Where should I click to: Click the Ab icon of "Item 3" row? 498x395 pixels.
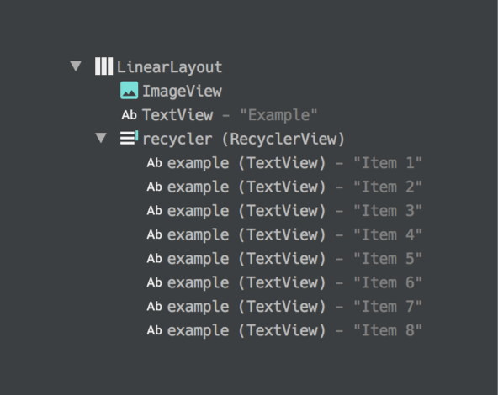point(154,211)
